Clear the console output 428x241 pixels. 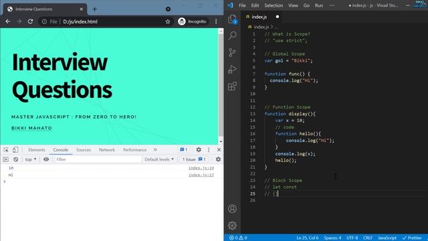coord(16,159)
